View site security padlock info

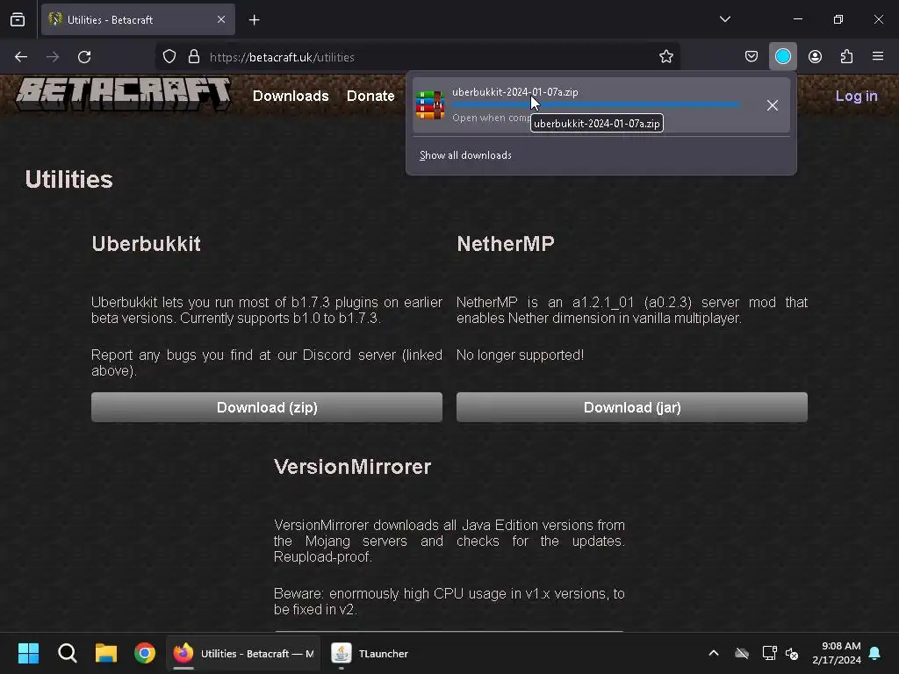(194, 57)
